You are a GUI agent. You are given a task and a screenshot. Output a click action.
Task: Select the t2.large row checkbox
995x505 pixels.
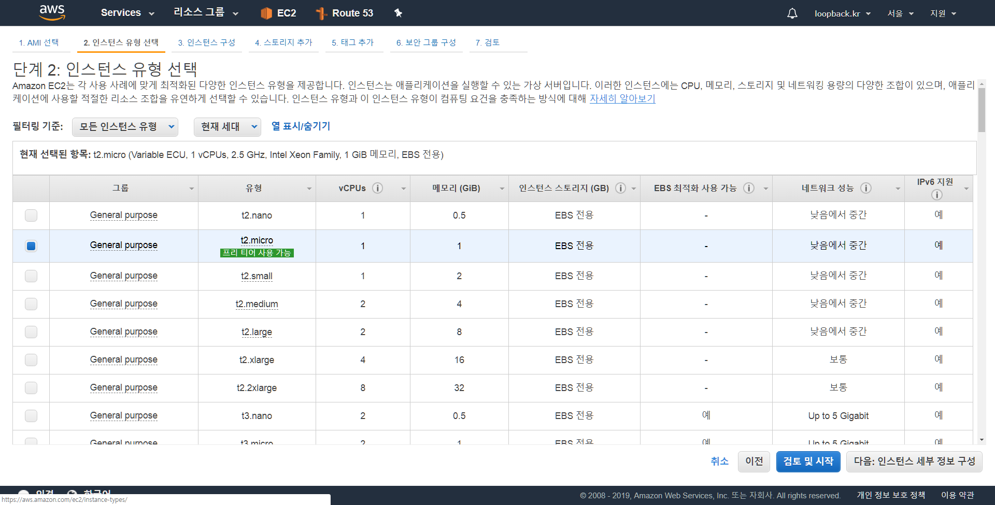pyautogui.click(x=31, y=332)
